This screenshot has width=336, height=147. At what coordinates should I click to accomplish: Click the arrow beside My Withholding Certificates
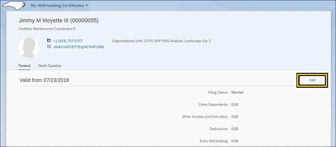(86, 6)
